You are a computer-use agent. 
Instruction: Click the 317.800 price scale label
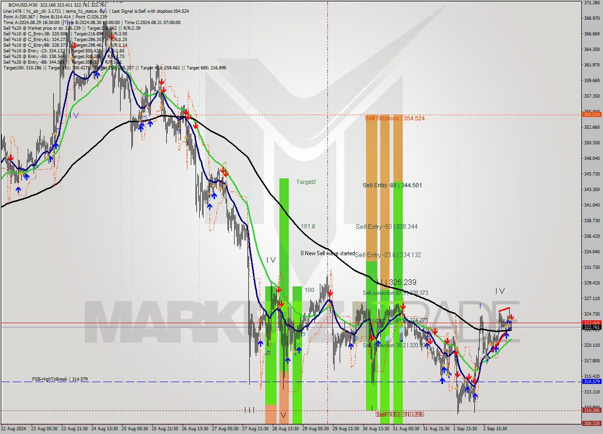pyautogui.click(x=592, y=361)
